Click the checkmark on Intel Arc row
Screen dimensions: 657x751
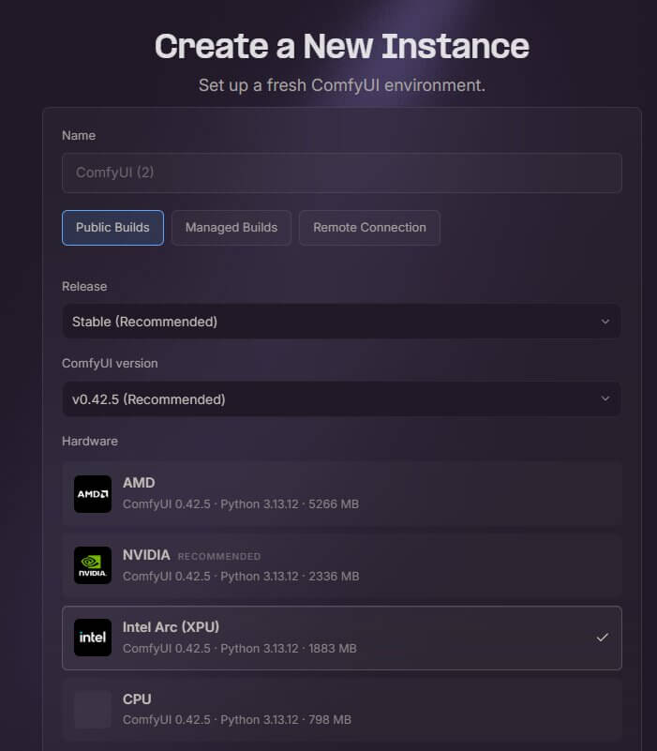602,638
